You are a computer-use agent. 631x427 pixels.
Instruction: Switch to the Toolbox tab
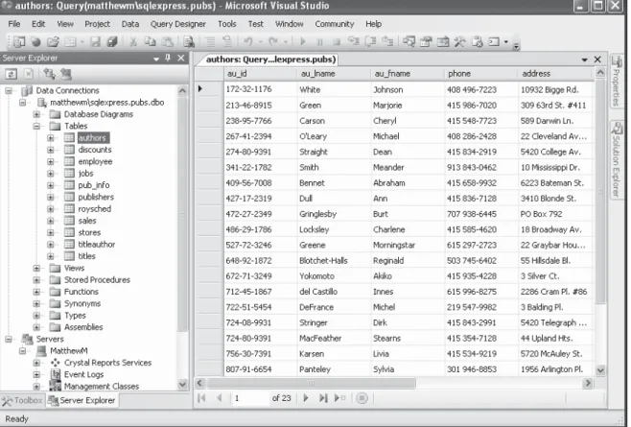[x=22, y=400]
